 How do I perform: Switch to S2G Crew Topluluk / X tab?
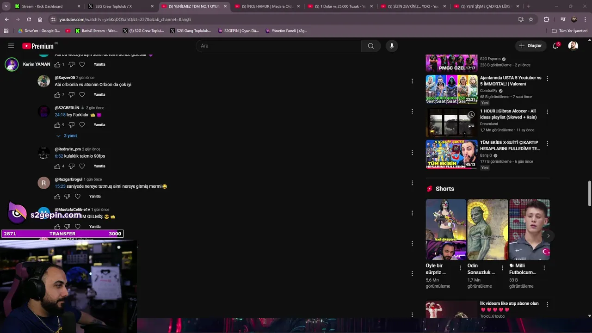[119, 6]
